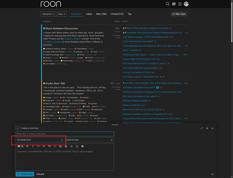
Task: Open the HQ Player subcategory
Action: pos(50,115)
